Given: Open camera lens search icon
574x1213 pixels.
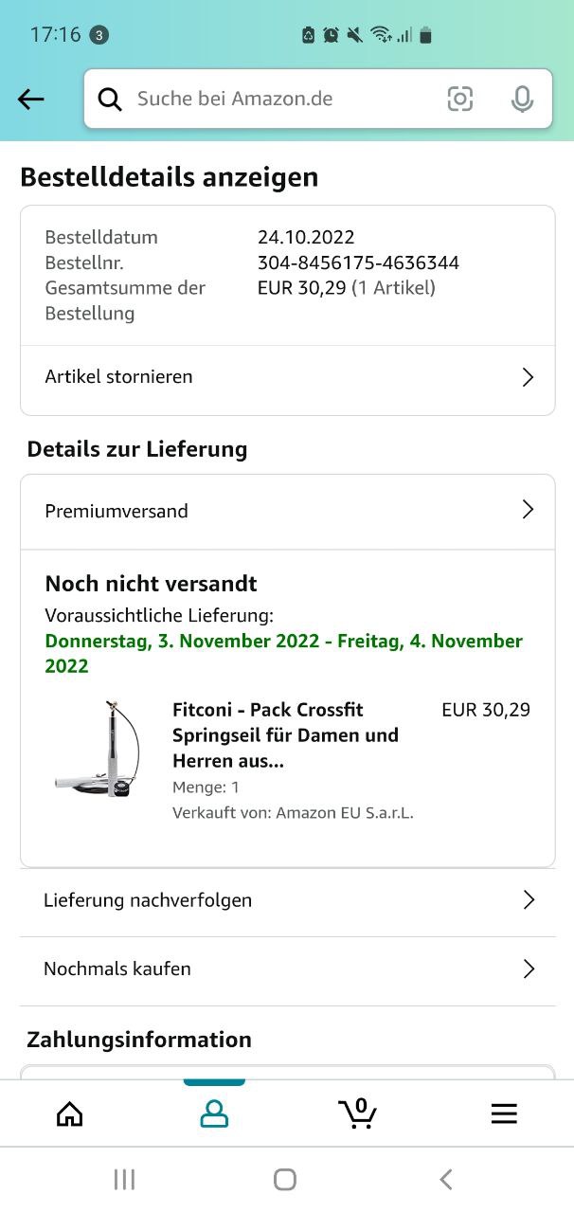Looking at the screenshot, I should click(460, 99).
